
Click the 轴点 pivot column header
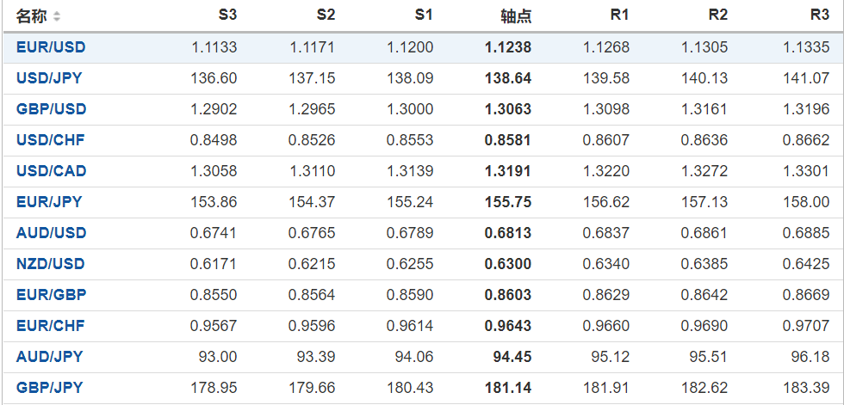(516, 16)
